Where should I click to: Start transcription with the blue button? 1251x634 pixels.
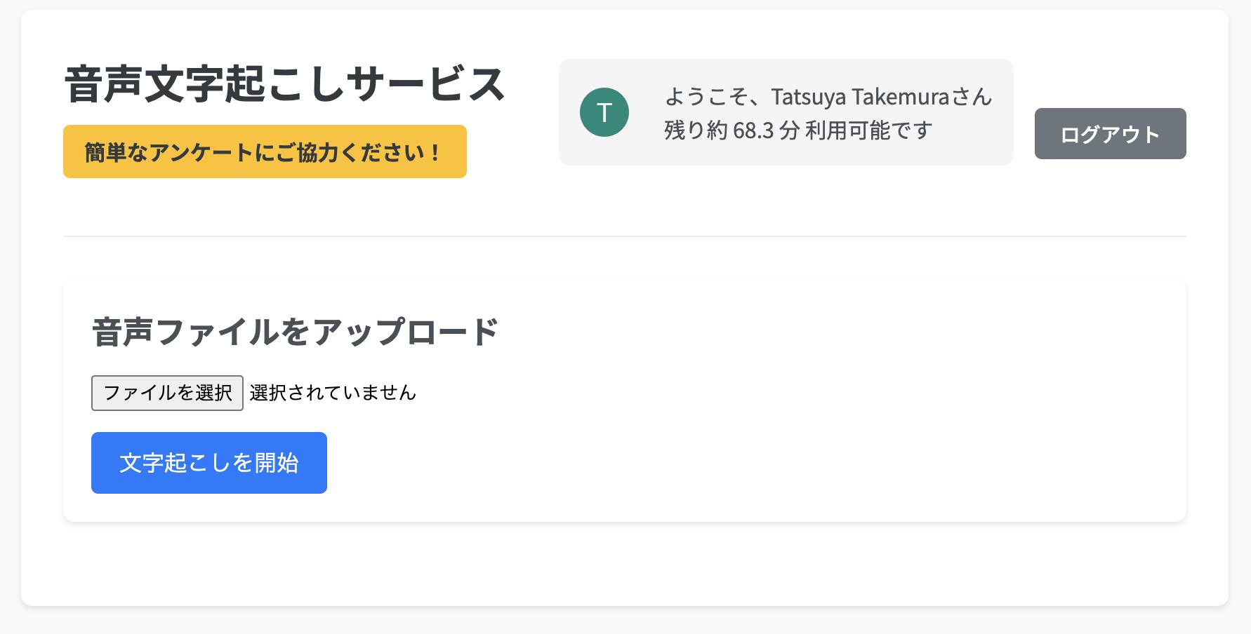pos(208,462)
